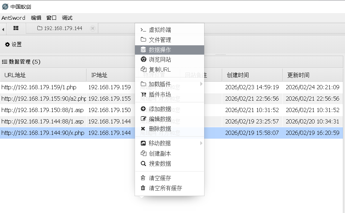Sort by the 创建时间 column header

252,75
